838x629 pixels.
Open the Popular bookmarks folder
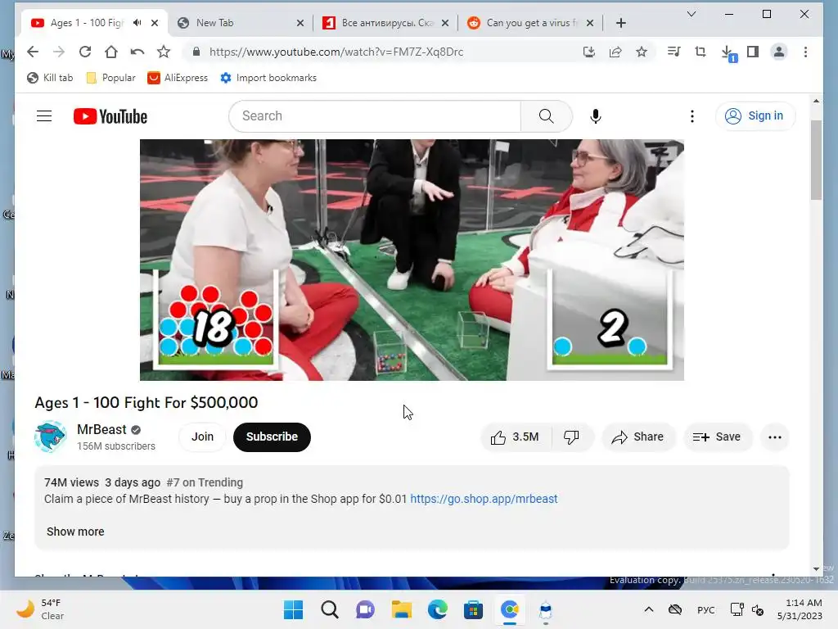click(110, 78)
